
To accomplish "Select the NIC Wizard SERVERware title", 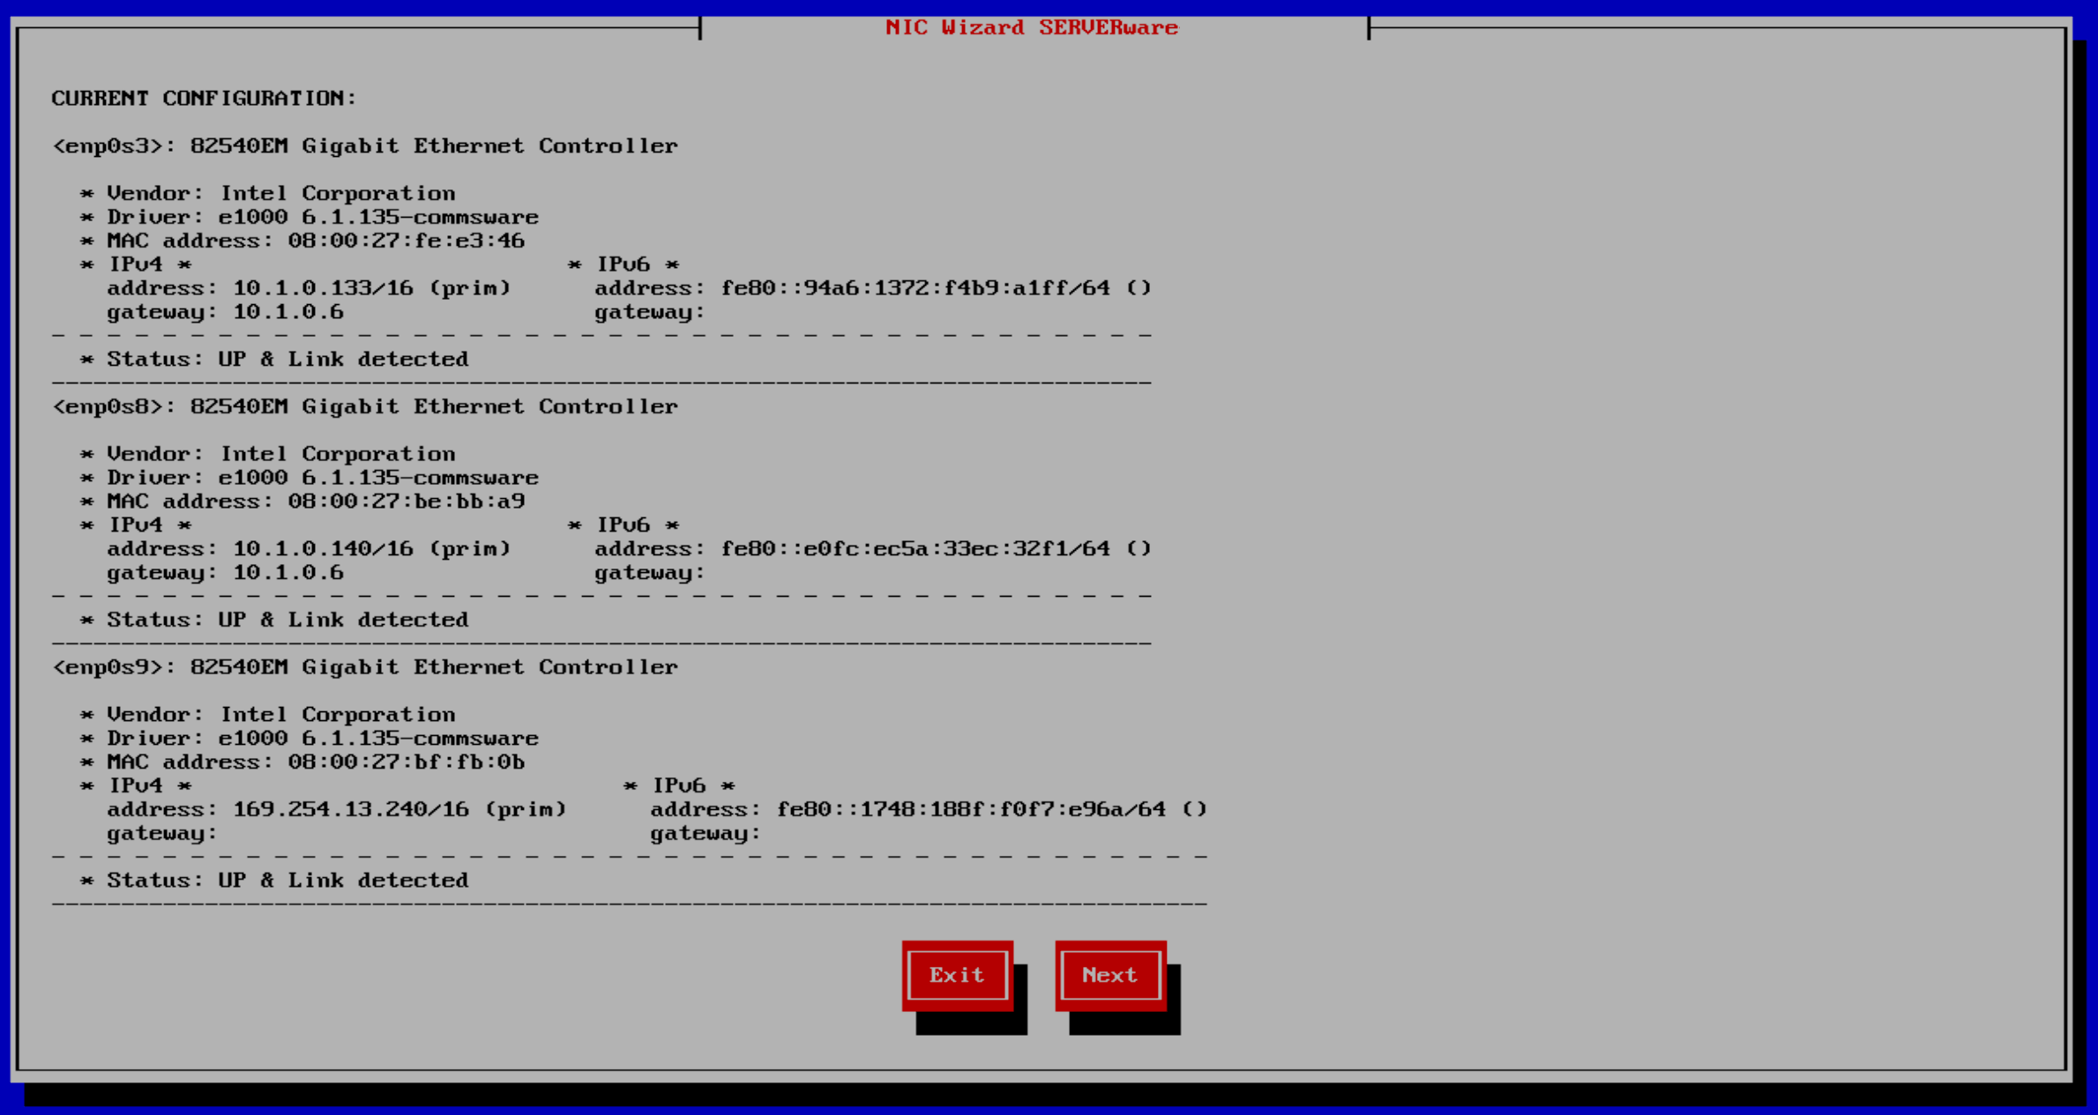I will tap(1032, 27).
